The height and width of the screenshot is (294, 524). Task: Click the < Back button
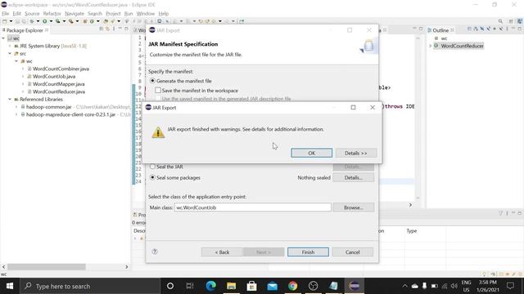pyautogui.click(x=222, y=252)
